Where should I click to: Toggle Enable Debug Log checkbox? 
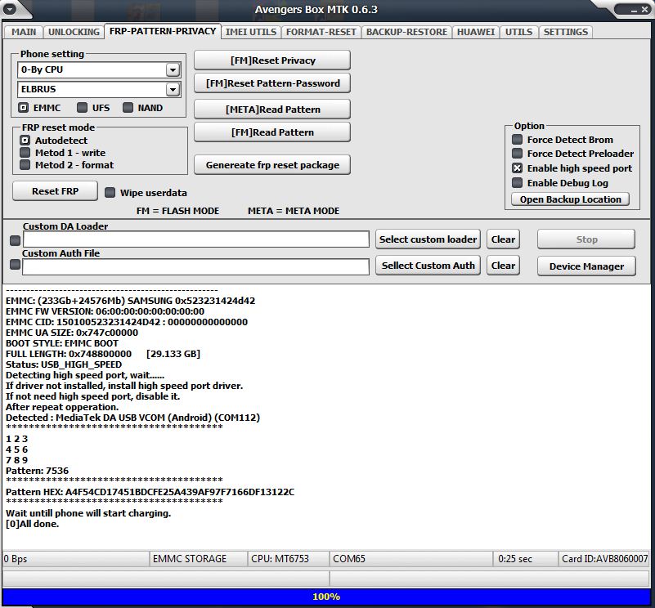tap(517, 182)
